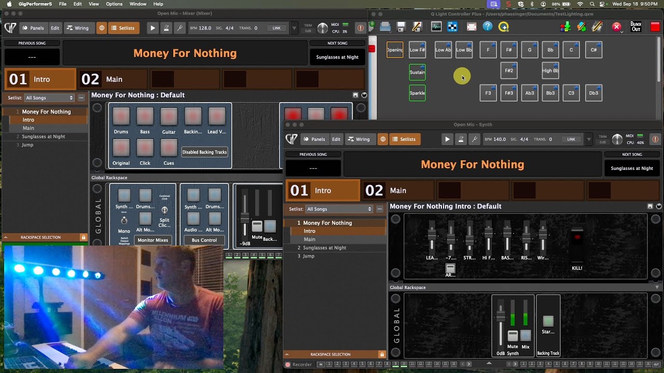Click the play button in the Synth window

(447, 139)
